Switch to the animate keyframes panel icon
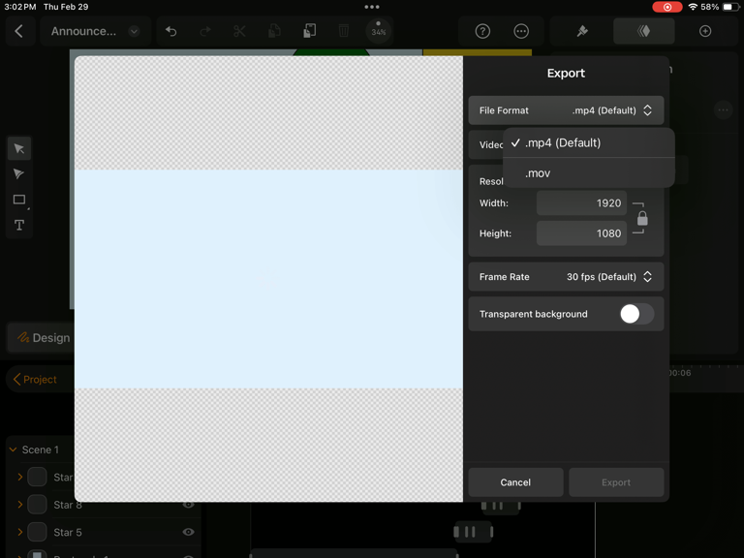 coord(644,31)
